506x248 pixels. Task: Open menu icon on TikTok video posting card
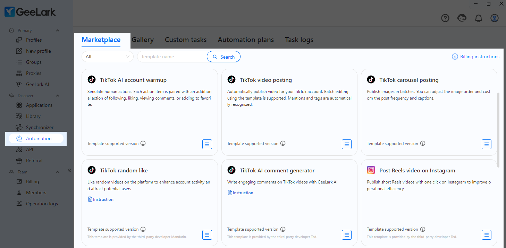[x=347, y=144]
